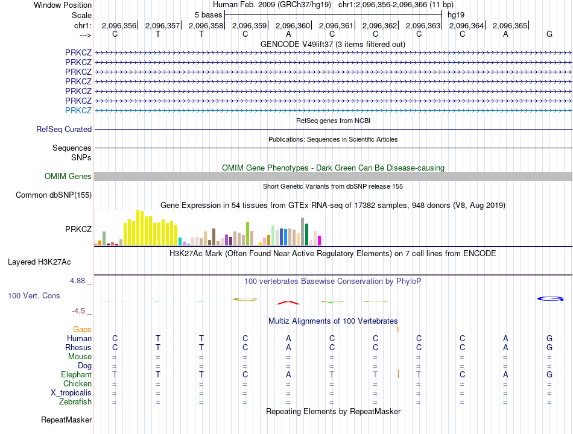Select the X_tropicalis alignment row label
573x434 pixels.
coord(71,393)
